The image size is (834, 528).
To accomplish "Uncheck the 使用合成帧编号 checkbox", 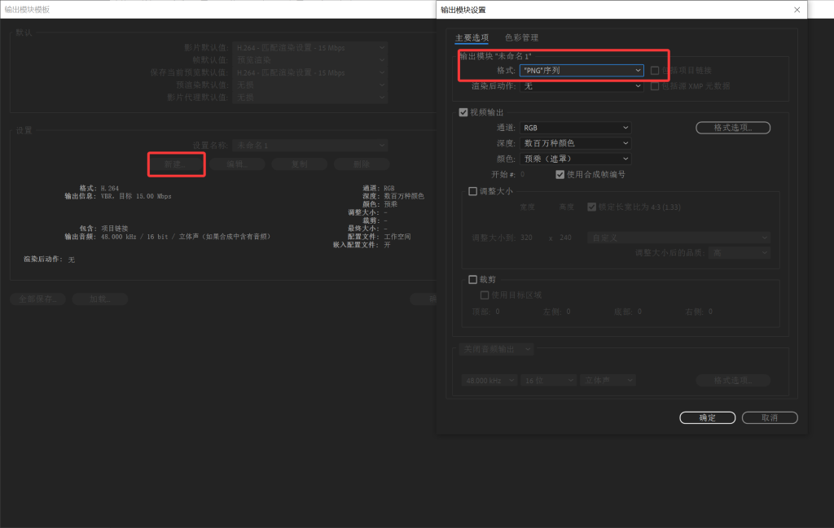I will (x=560, y=174).
